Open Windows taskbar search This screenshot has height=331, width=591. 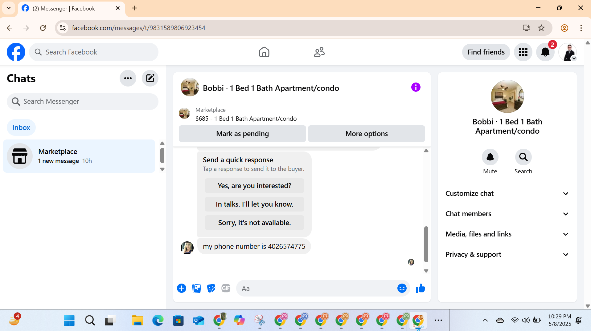click(x=90, y=321)
